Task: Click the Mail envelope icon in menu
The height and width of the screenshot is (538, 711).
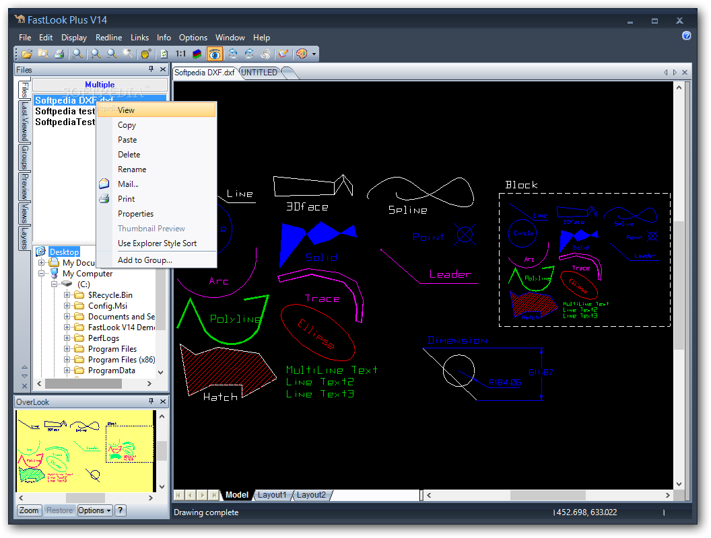Action: point(104,184)
